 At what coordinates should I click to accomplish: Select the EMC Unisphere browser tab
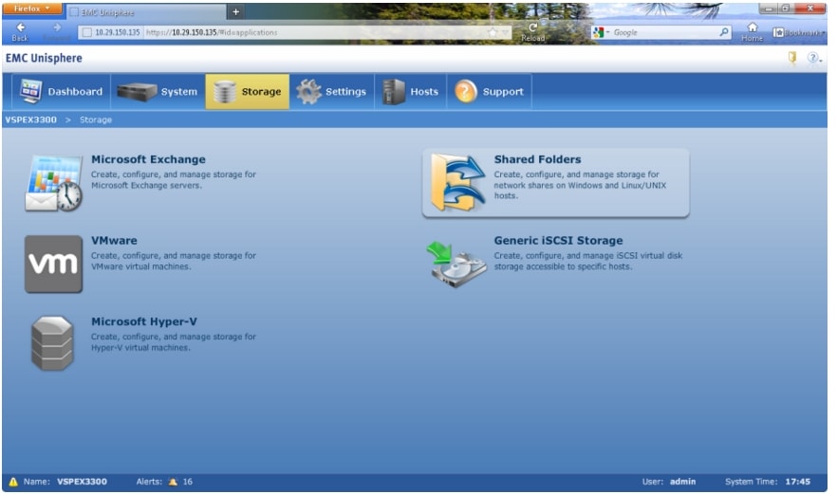point(147,11)
